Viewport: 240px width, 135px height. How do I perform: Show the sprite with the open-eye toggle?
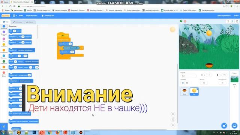pos(183,83)
